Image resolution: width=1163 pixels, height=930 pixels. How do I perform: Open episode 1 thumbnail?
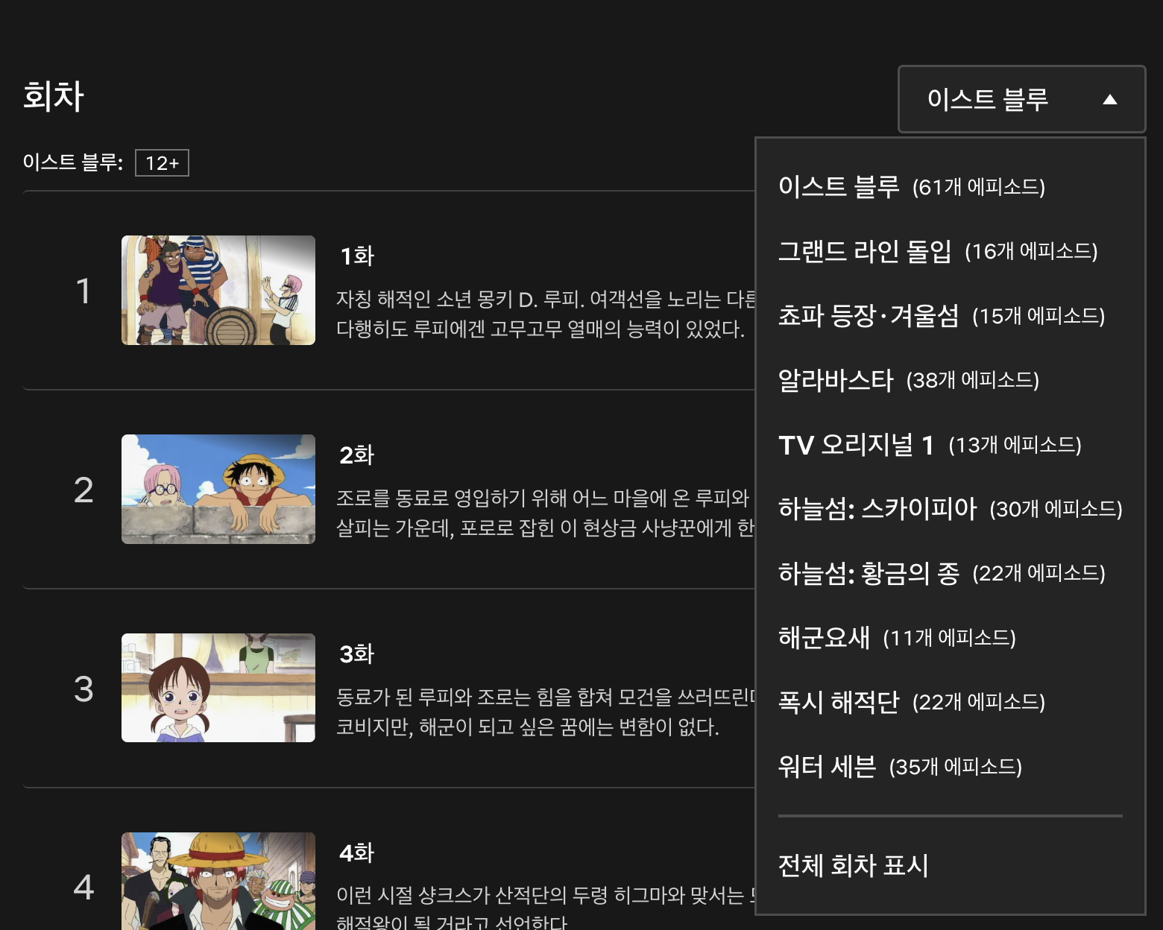[218, 290]
